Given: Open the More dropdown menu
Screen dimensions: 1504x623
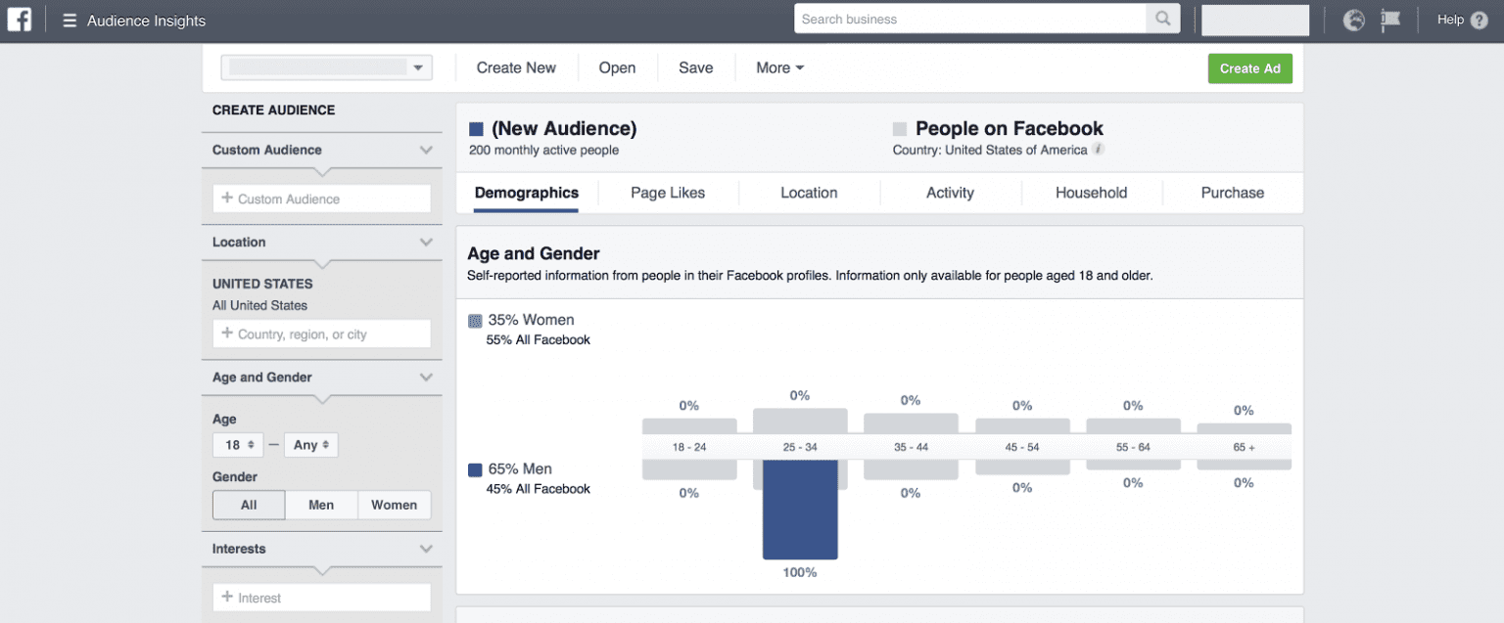Looking at the screenshot, I should coord(780,67).
